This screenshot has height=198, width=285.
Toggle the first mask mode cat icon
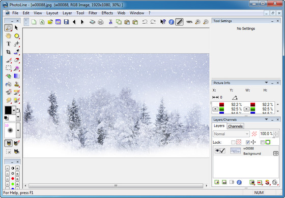(x=8, y=143)
